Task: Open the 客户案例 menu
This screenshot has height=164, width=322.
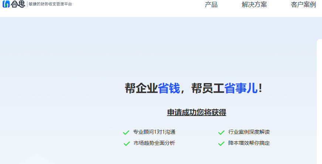Action: 303,4
